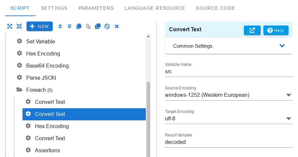Click the Help button
Image resolution: width=298 pixels, height=157 pixels.
(276, 30)
